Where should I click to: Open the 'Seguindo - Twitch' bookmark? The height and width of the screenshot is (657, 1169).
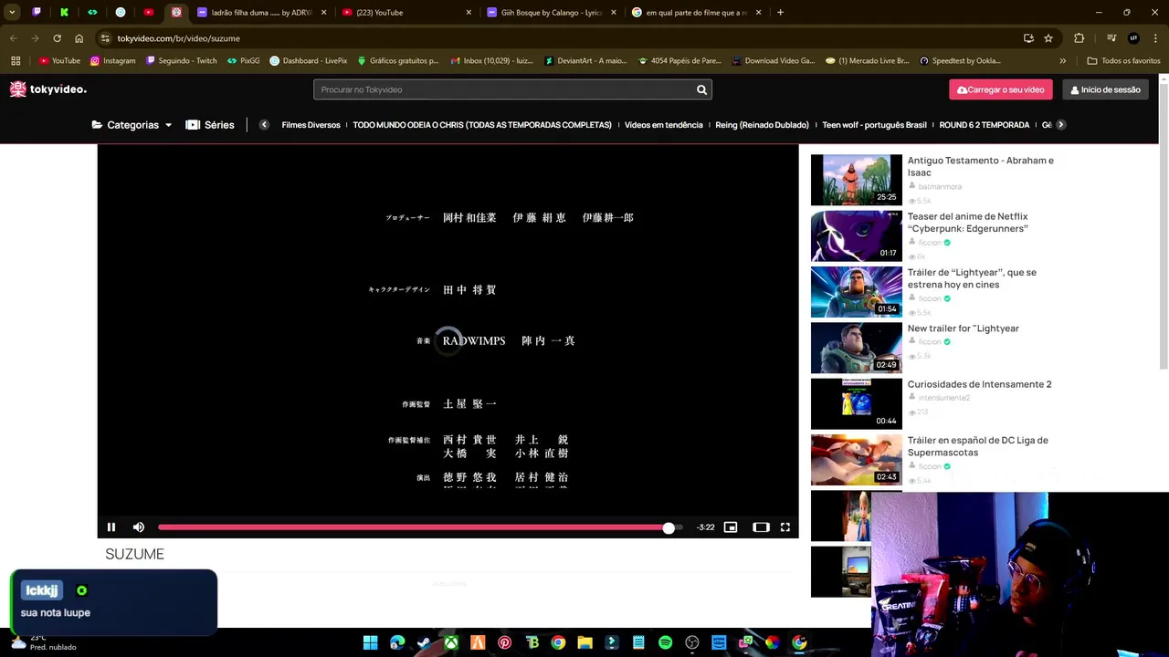(x=181, y=61)
